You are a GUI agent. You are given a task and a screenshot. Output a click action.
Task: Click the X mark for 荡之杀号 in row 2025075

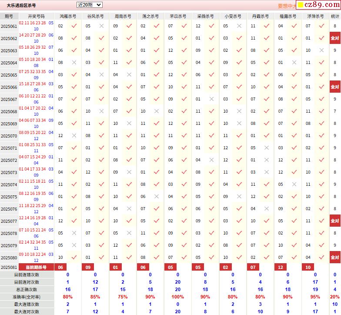[157, 197]
